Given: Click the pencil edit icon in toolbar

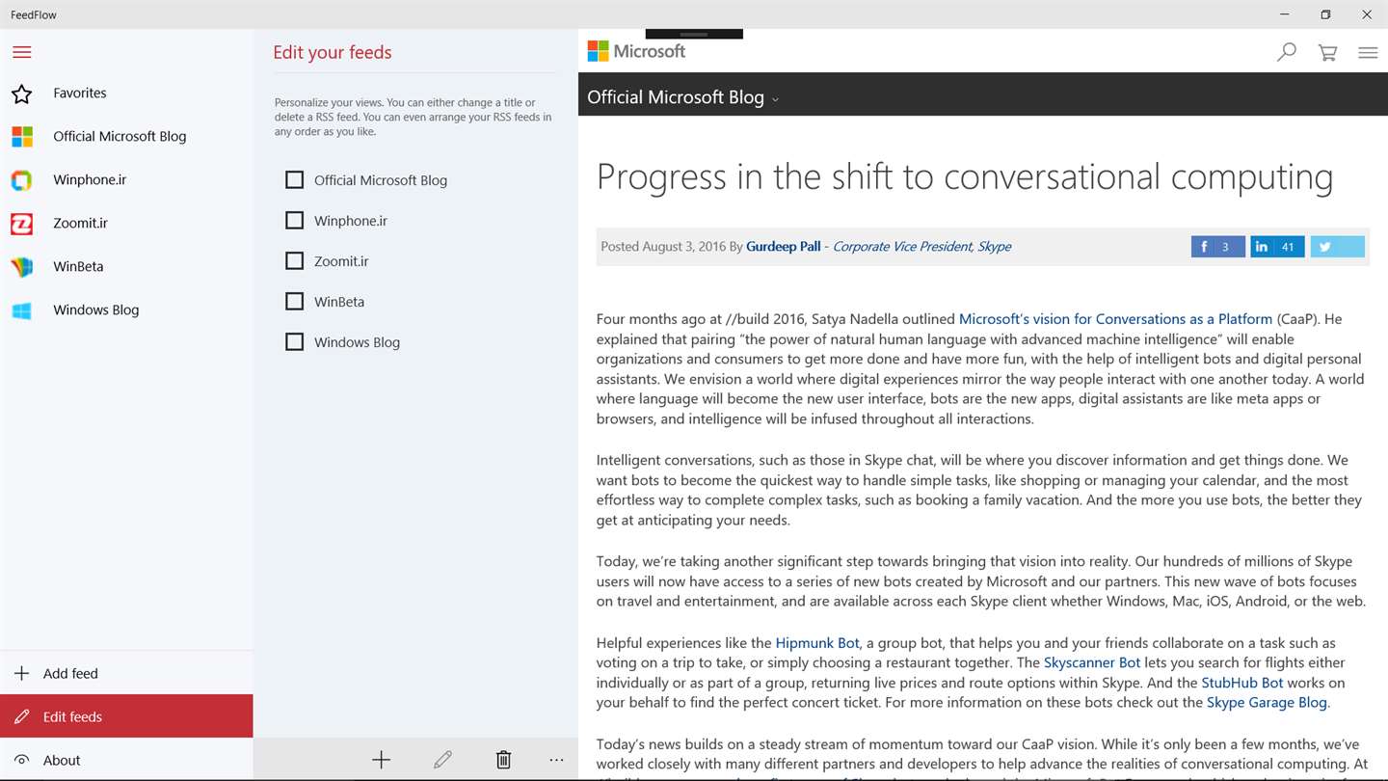Looking at the screenshot, I should (x=442, y=760).
